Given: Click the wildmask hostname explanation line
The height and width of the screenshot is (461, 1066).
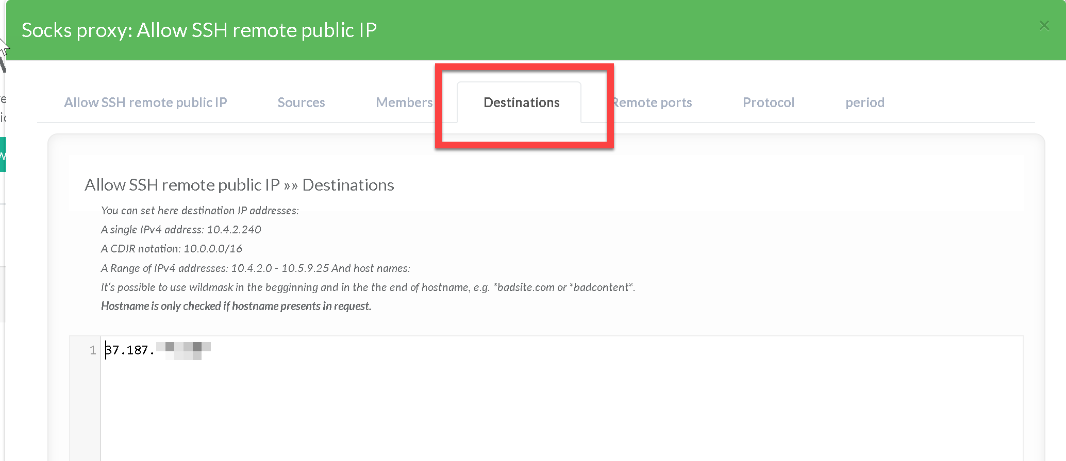Looking at the screenshot, I should click(368, 287).
